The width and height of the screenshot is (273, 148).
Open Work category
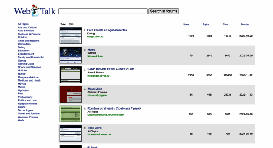coord(21,120)
